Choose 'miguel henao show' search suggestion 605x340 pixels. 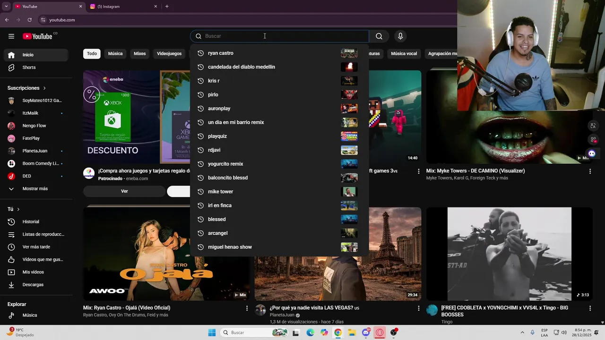click(x=279, y=247)
